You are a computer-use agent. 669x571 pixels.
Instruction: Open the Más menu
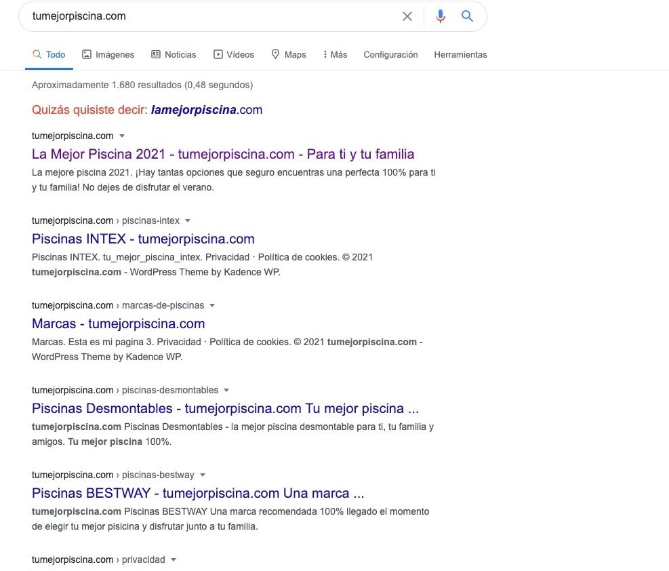(336, 55)
